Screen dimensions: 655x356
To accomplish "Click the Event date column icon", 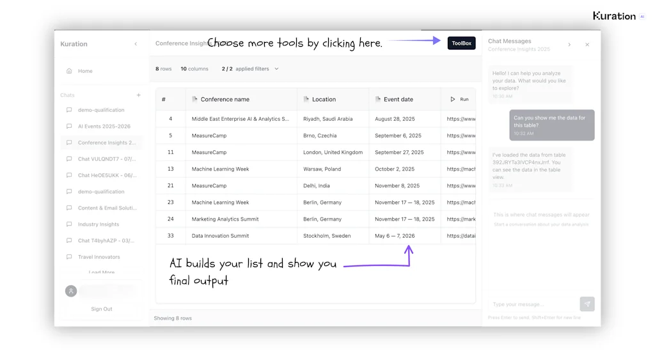I will pyautogui.click(x=377, y=99).
